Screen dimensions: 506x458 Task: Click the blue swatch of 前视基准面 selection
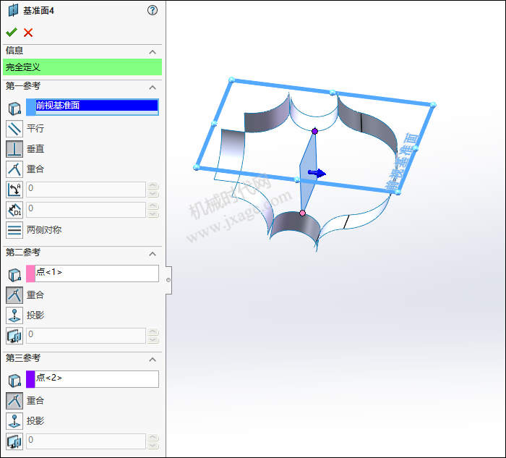[x=31, y=107]
